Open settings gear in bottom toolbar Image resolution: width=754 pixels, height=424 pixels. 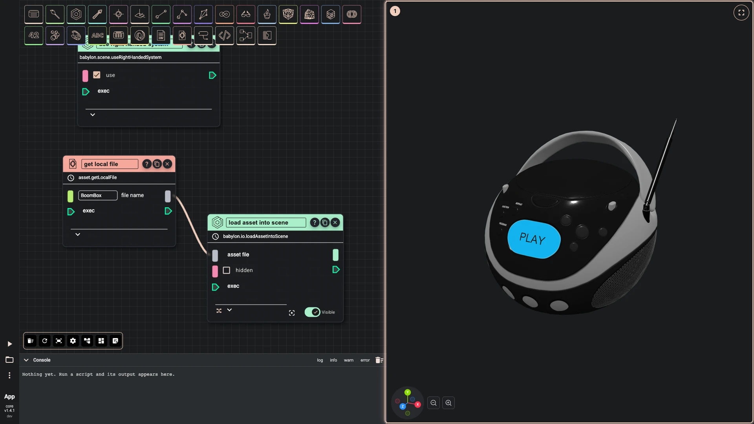click(73, 341)
